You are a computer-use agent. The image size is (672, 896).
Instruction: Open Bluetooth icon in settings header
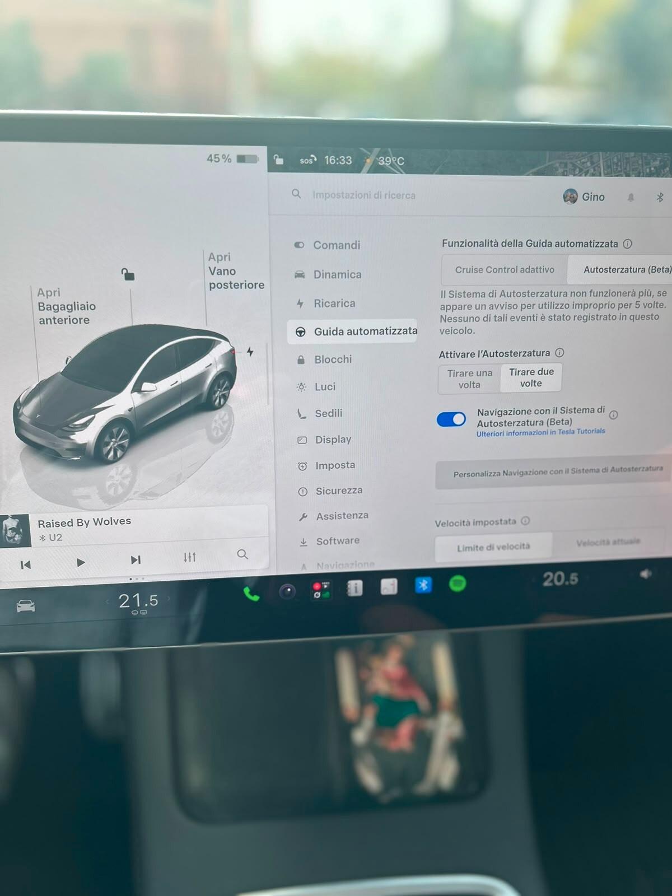coord(660,197)
